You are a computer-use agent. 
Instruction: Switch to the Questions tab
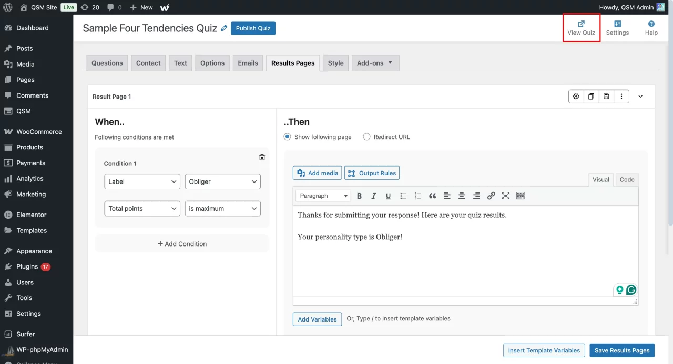107,63
